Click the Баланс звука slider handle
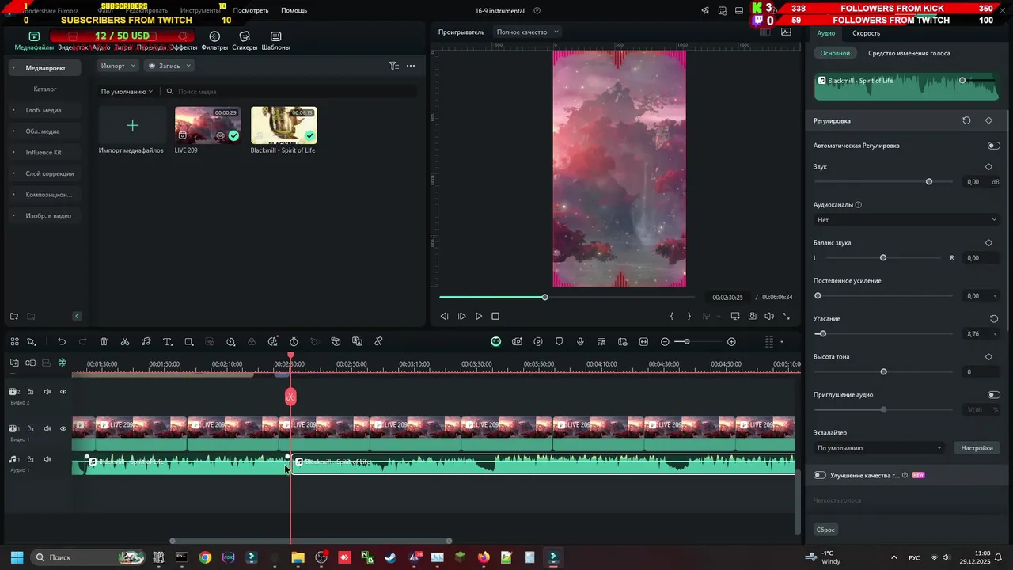 [883, 258]
